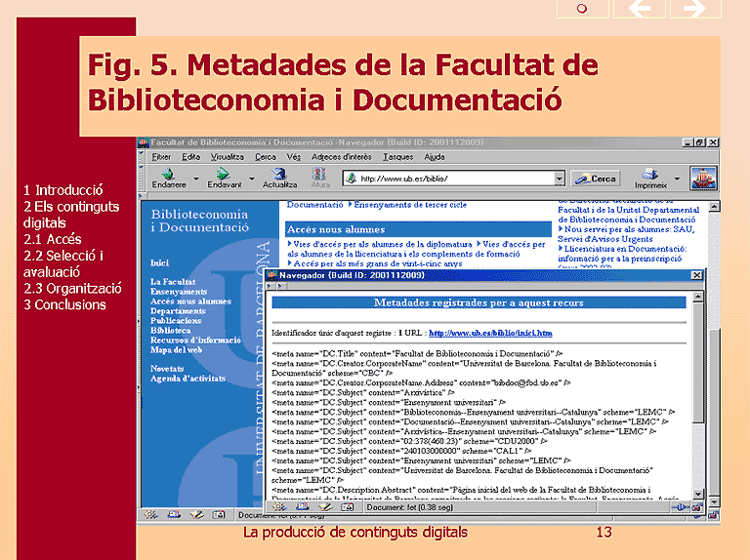Click into the URL address field

coord(454,179)
